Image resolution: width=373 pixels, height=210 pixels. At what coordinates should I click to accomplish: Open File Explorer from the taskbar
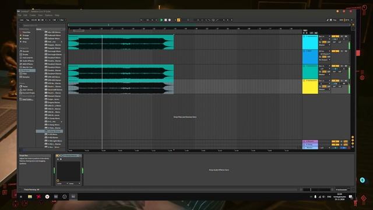pos(30,197)
